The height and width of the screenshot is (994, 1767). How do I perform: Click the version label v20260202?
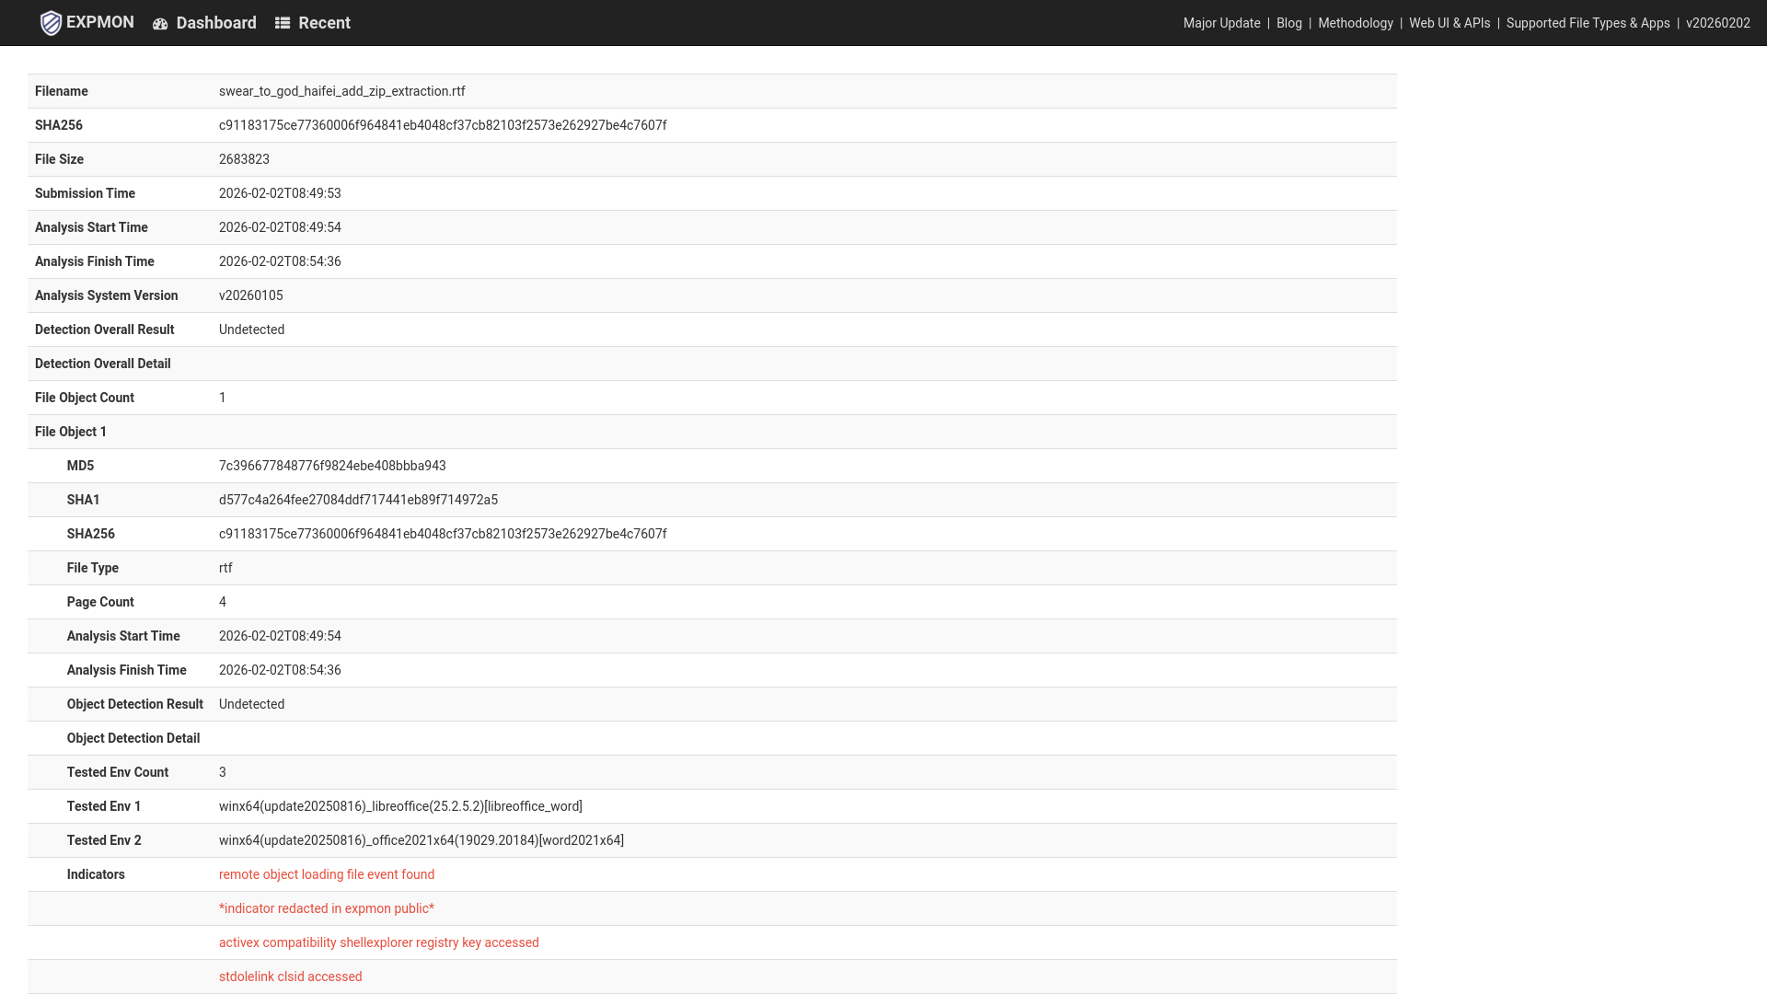pyautogui.click(x=1718, y=23)
